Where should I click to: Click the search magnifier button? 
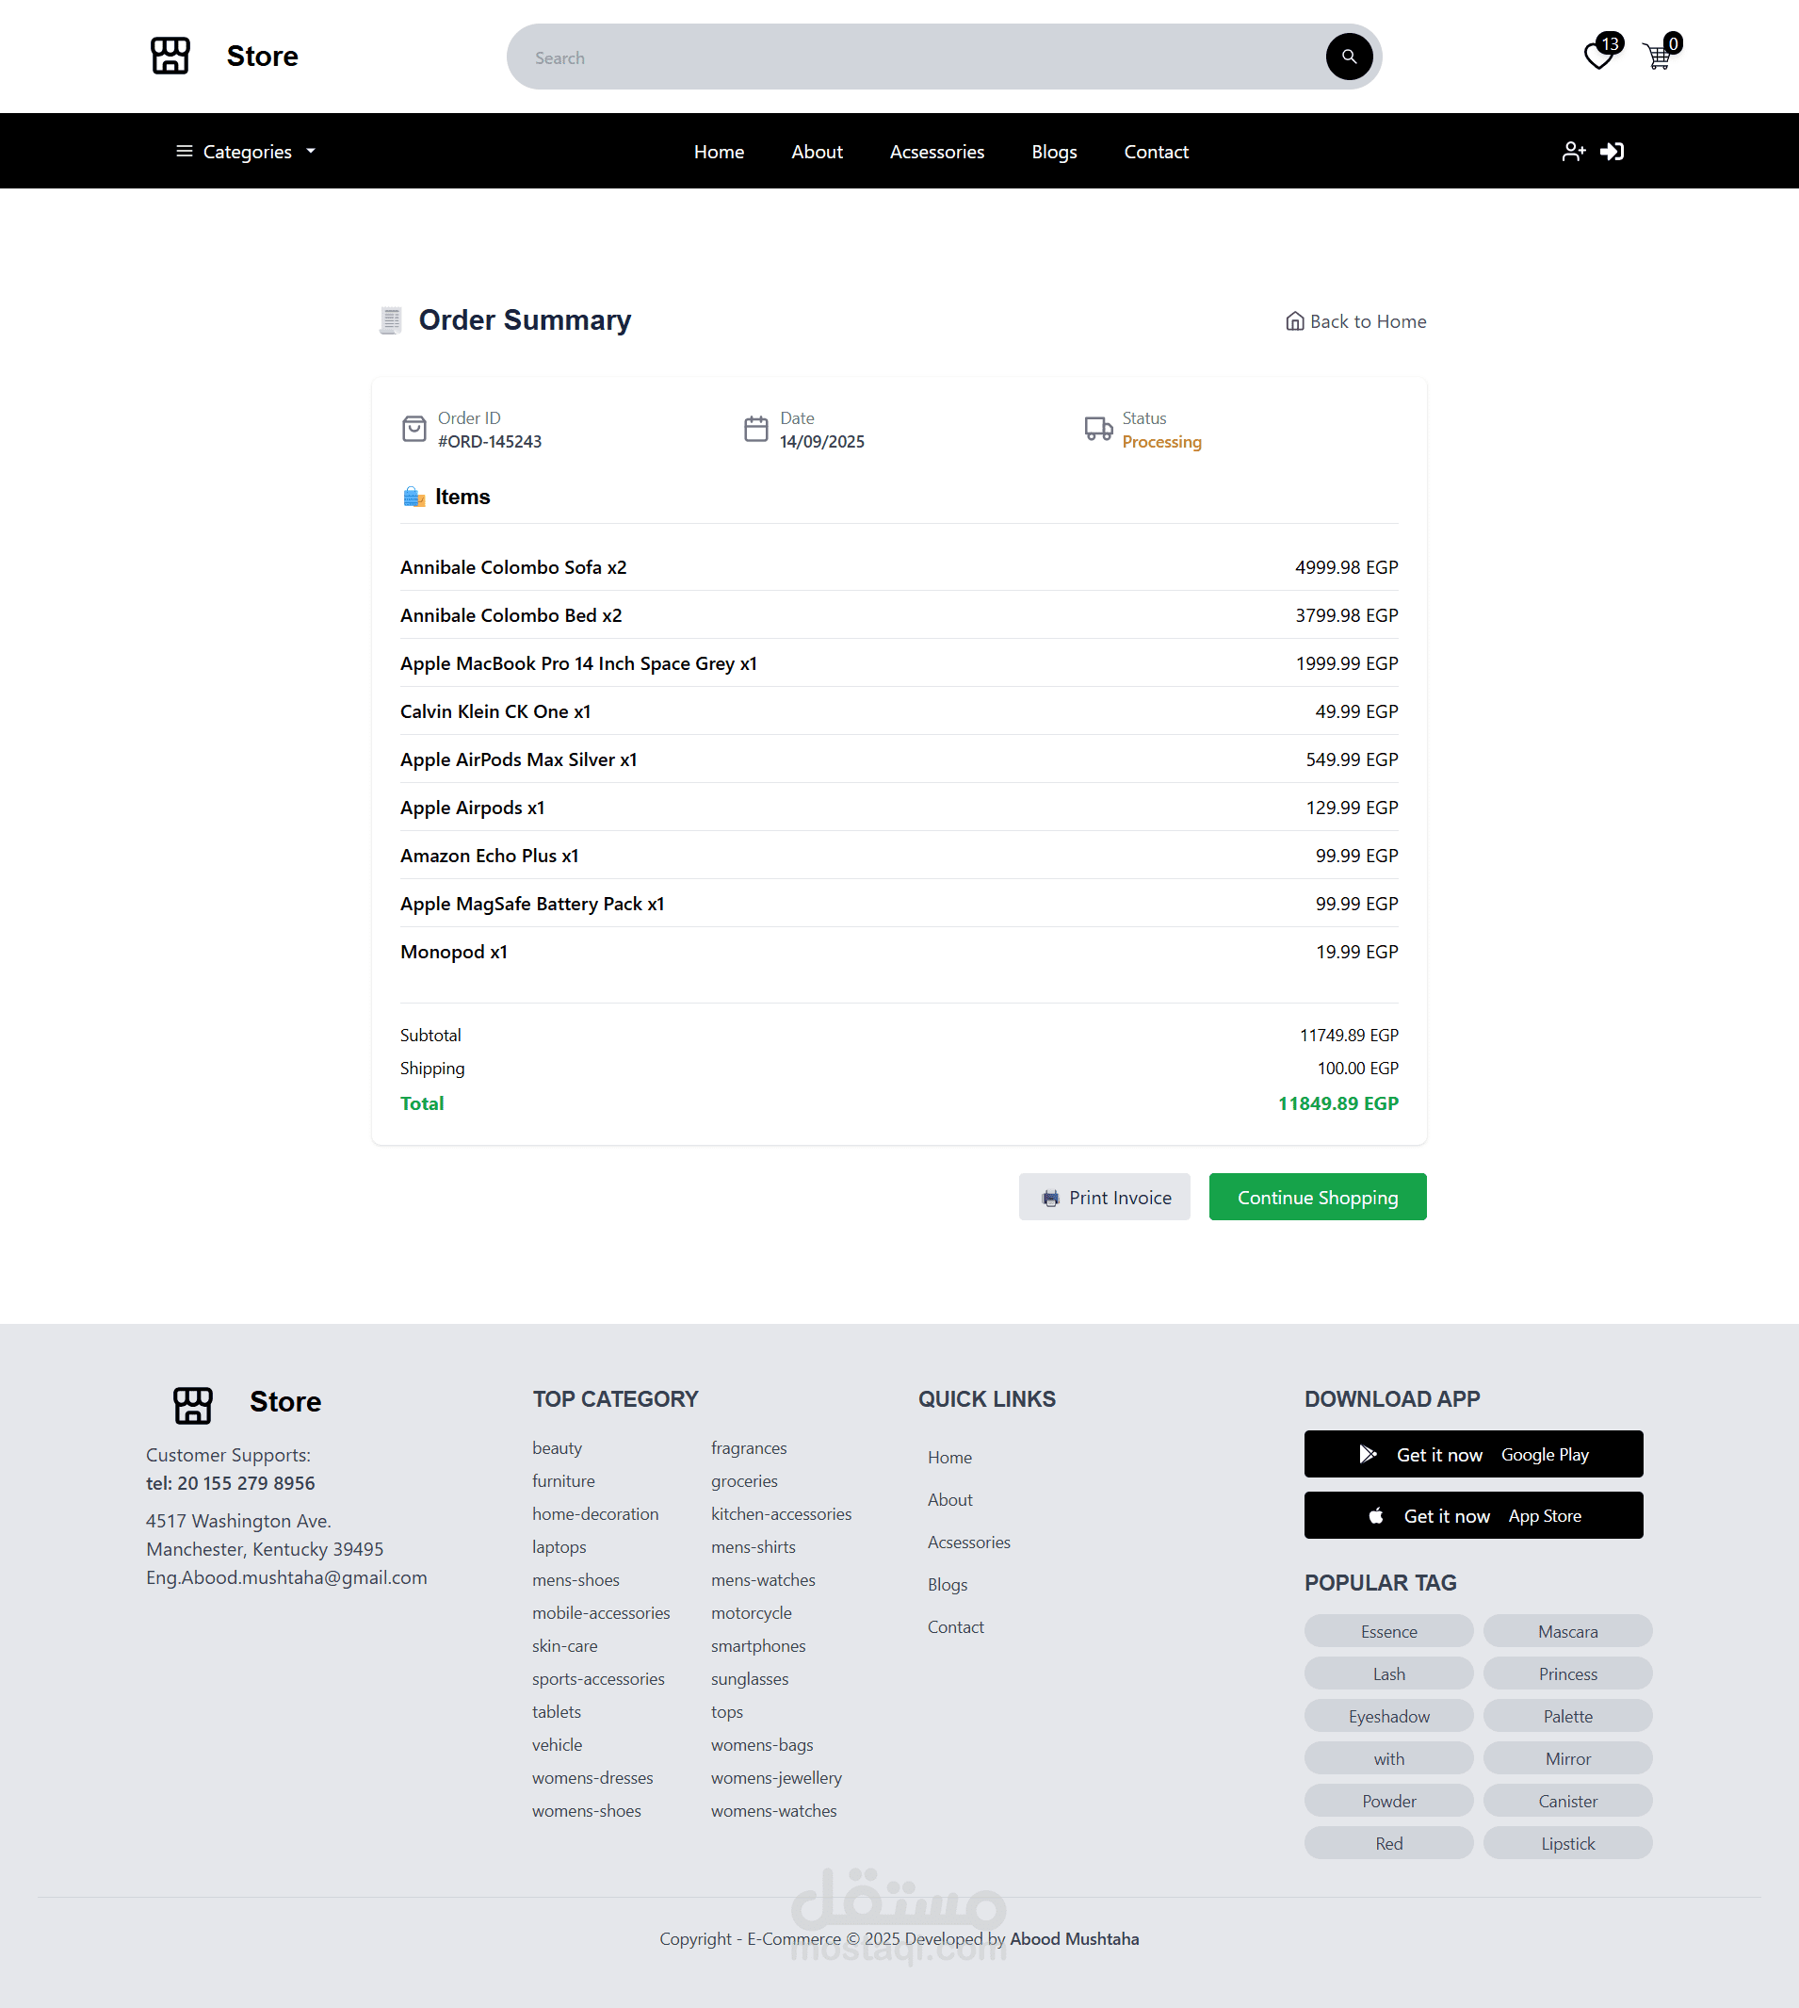tap(1348, 57)
